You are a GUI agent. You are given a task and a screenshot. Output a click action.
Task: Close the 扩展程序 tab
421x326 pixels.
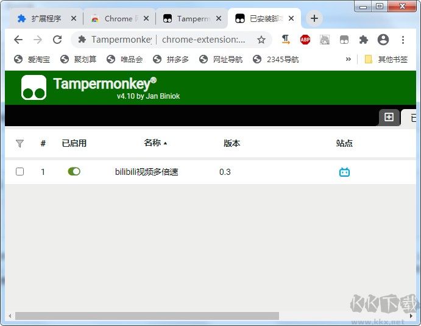tap(74, 18)
